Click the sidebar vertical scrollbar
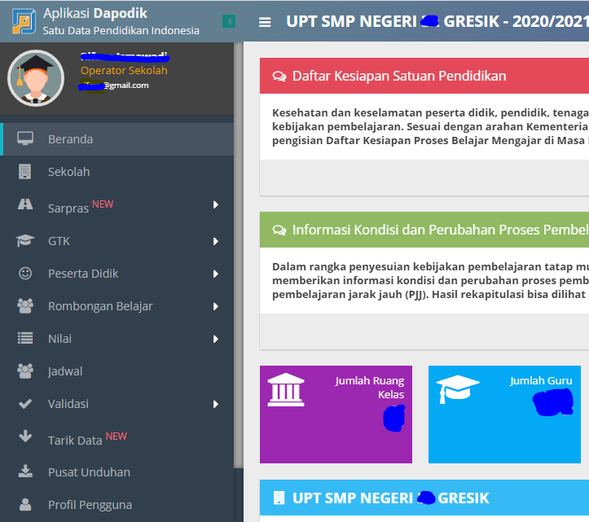 pyautogui.click(x=238, y=255)
